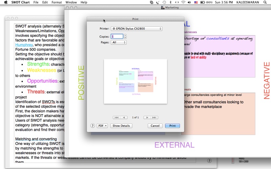The height and width of the screenshot is (169, 271).
Task: Close the SWOT text window behind
Action: [8, 18]
